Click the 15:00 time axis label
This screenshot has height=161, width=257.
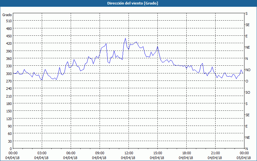(157, 153)
